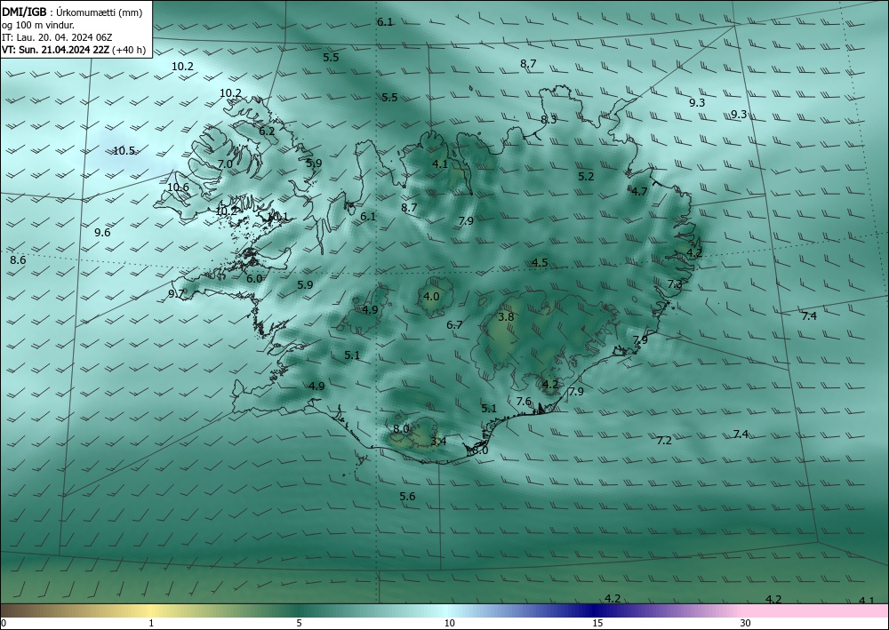Click the 10.6 value on the map
889x630 pixels.
[178, 187]
